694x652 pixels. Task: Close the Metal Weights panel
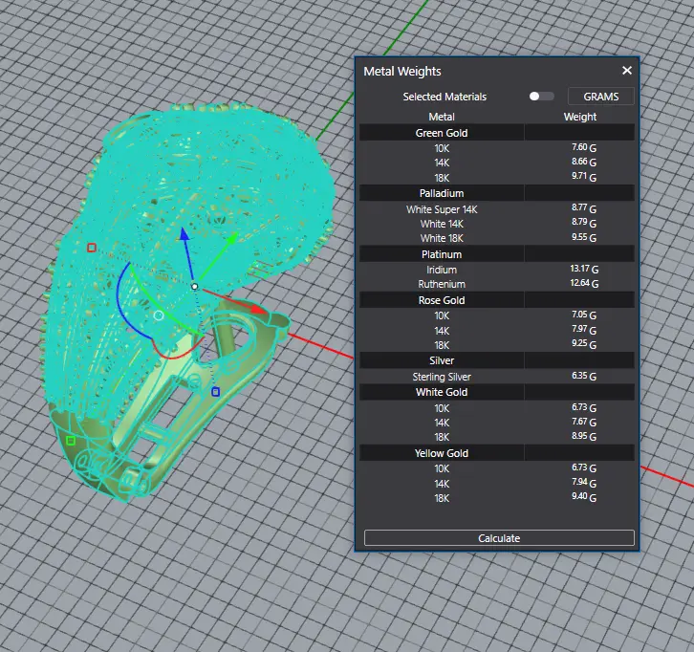[627, 71]
